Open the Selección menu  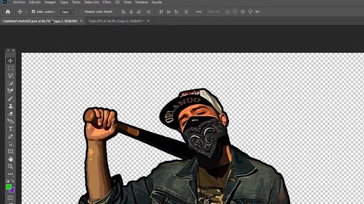pos(92,2)
